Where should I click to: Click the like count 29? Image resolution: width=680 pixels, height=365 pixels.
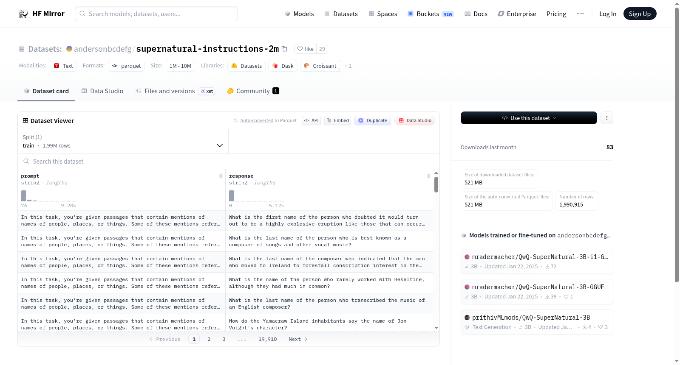coord(322,49)
